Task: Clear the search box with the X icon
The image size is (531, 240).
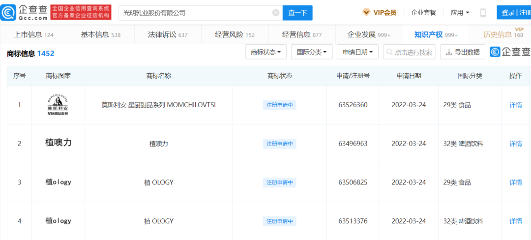Action: [x=276, y=13]
